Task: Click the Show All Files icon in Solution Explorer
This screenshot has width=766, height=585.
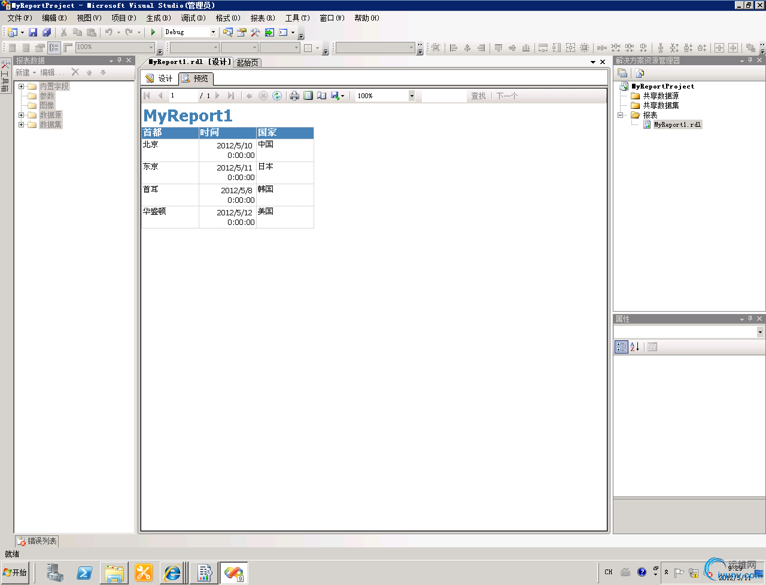Action: (640, 73)
